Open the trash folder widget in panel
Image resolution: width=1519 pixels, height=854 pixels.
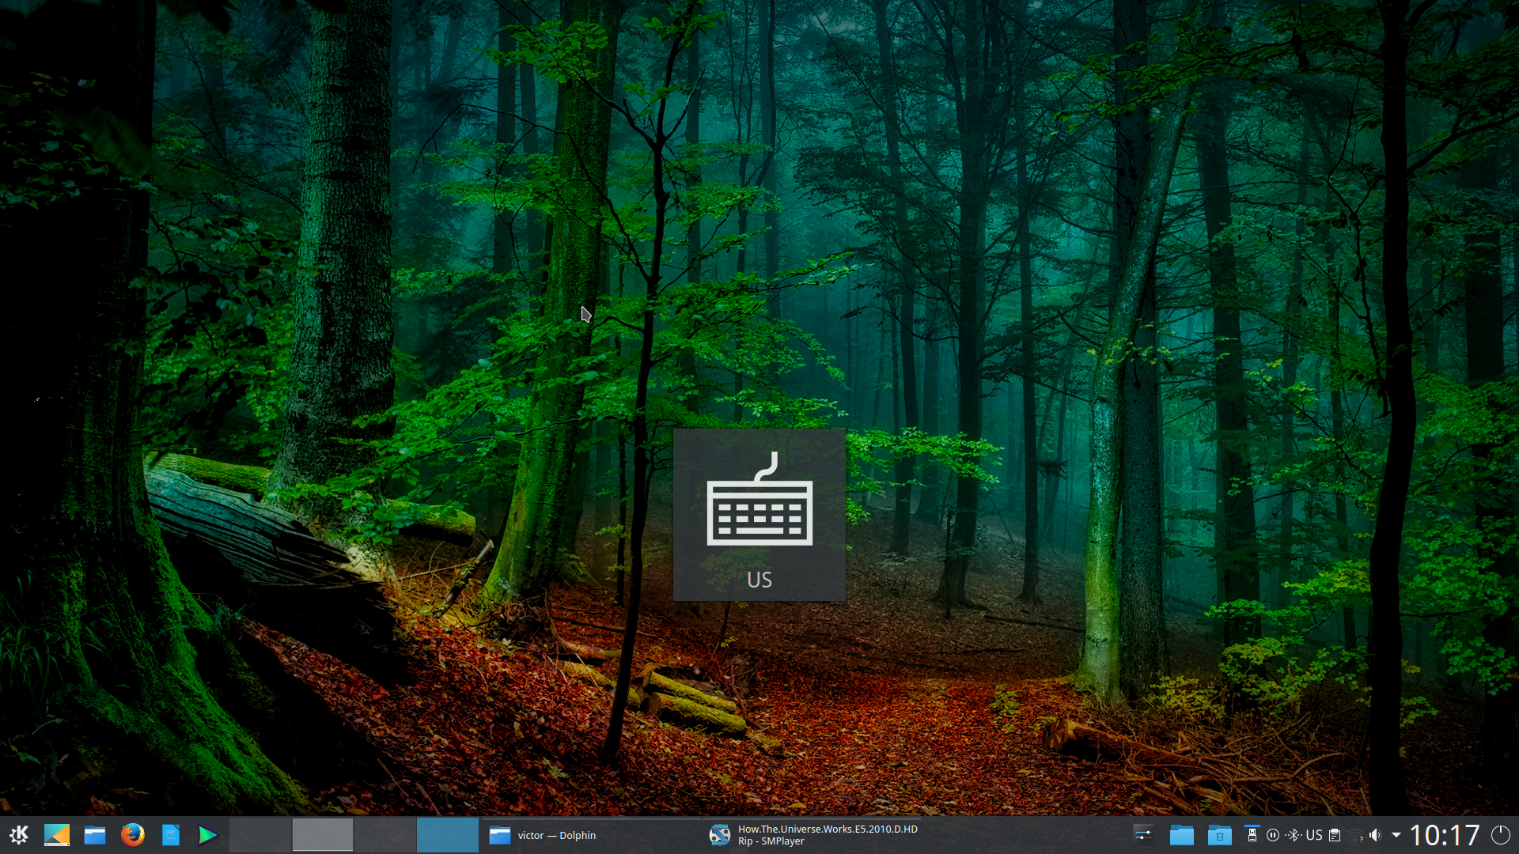tap(1219, 835)
